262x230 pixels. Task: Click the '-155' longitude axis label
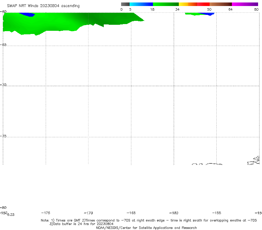(x=217, y=213)
